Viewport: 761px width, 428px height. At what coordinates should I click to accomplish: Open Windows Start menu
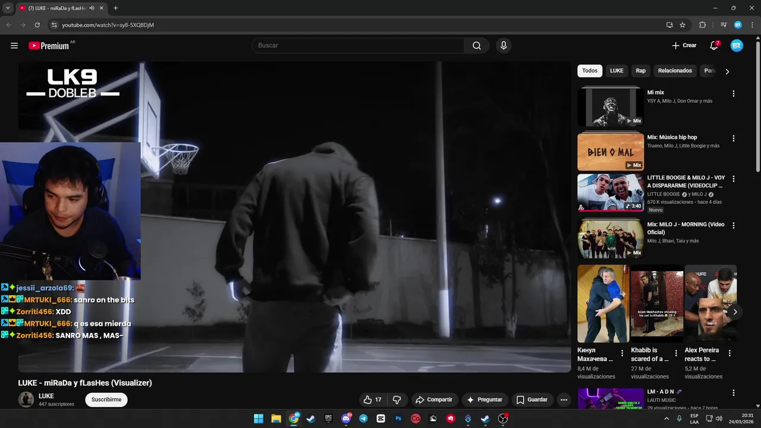coord(259,418)
